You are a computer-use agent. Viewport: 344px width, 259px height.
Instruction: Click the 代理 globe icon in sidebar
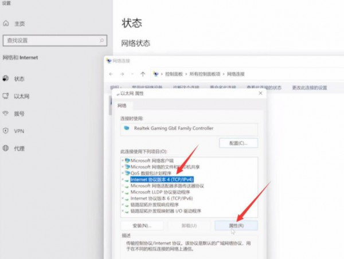pyautogui.click(x=6, y=148)
